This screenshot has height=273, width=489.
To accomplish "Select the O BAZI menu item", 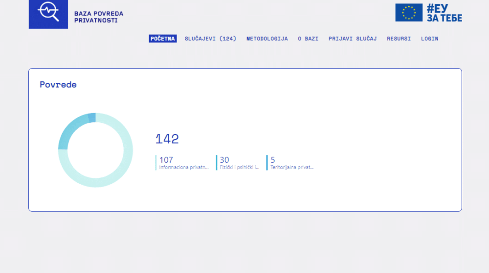I will coord(308,39).
